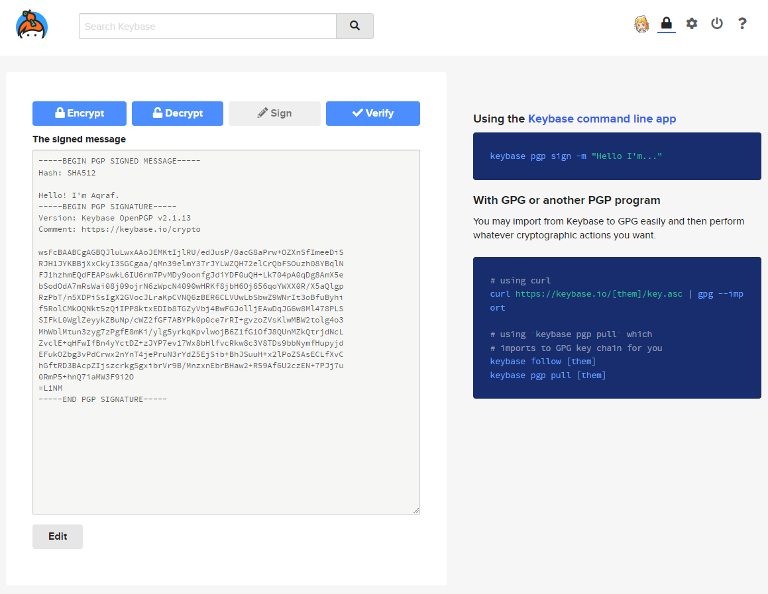Click the keybase pgp pull command line
The height and width of the screenshot is (594, 768).
[x=548, y=375]
